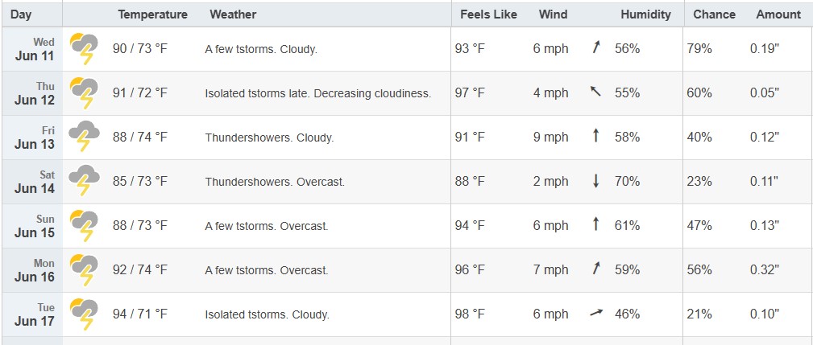Click the Humidity column header
The image size is (813, 345).
[x=645, y=14]
